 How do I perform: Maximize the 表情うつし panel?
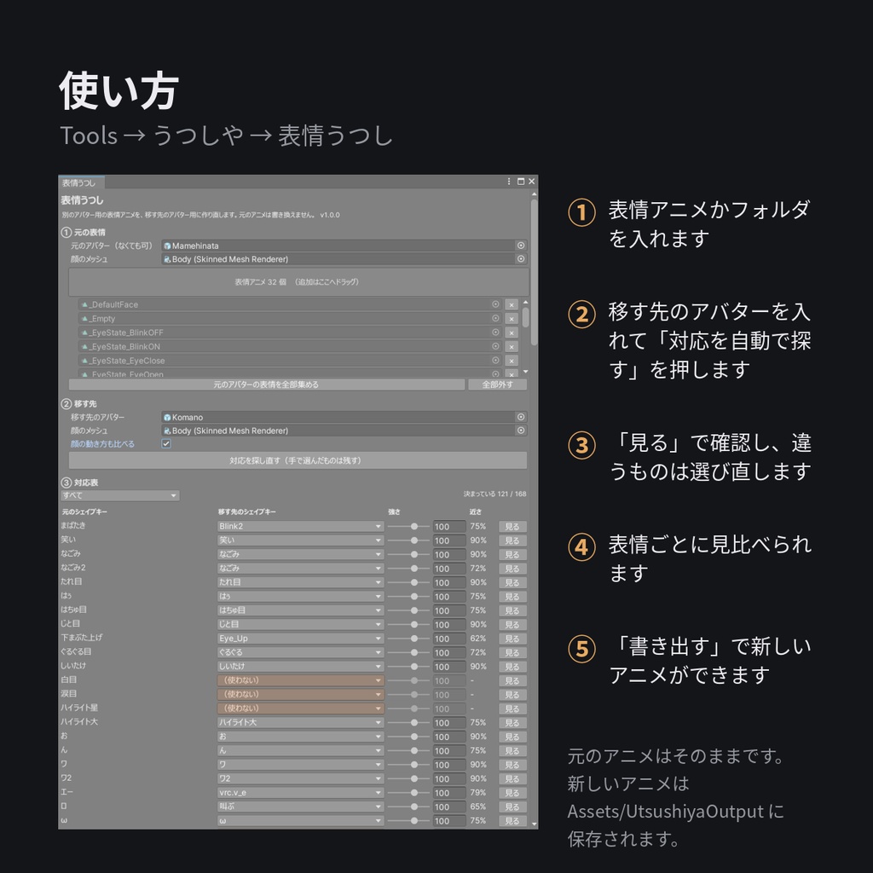click(521, 182)
